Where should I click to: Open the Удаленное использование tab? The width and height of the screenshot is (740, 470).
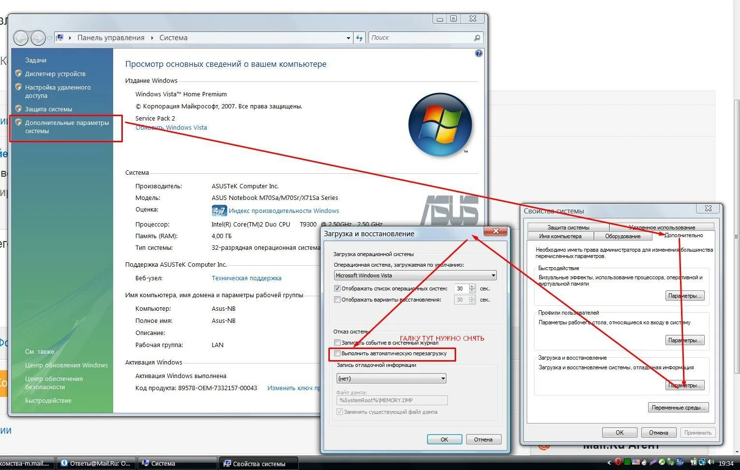[662, 227]
